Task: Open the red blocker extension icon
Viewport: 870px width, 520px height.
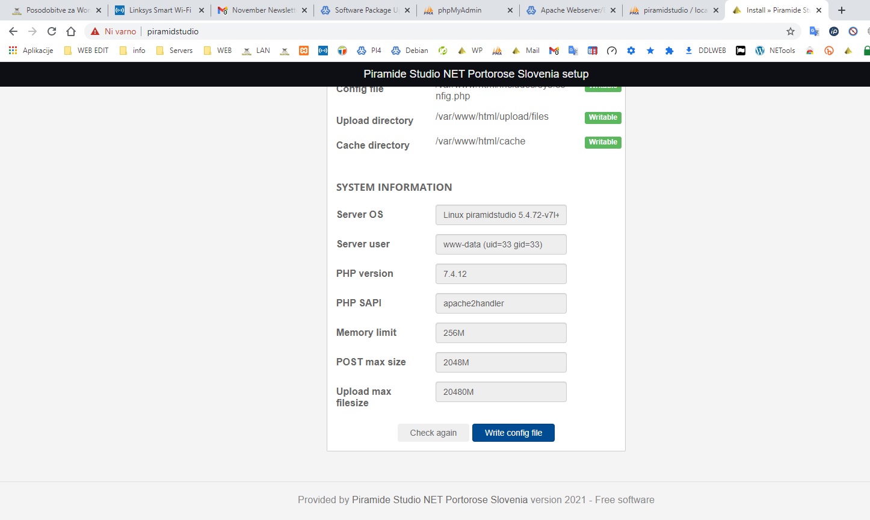Action: tap(853, 31)
